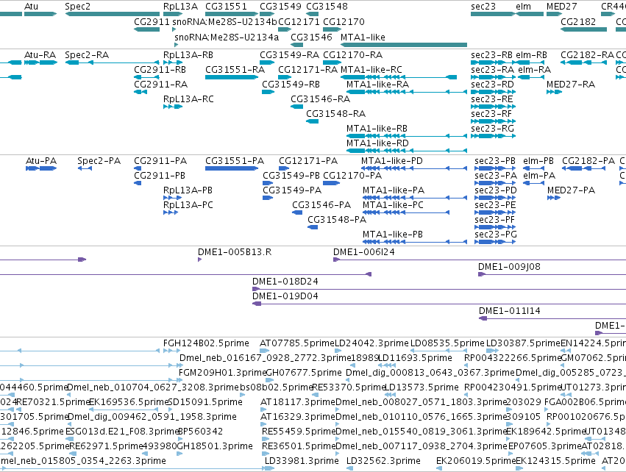This screenshot has height=472, width=626.
Task: Open the MTA1-like-RB transcript label
Action: [x=377, y=129]
